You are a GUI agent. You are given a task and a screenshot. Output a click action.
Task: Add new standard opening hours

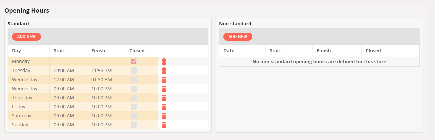click(x=26, y=37)
